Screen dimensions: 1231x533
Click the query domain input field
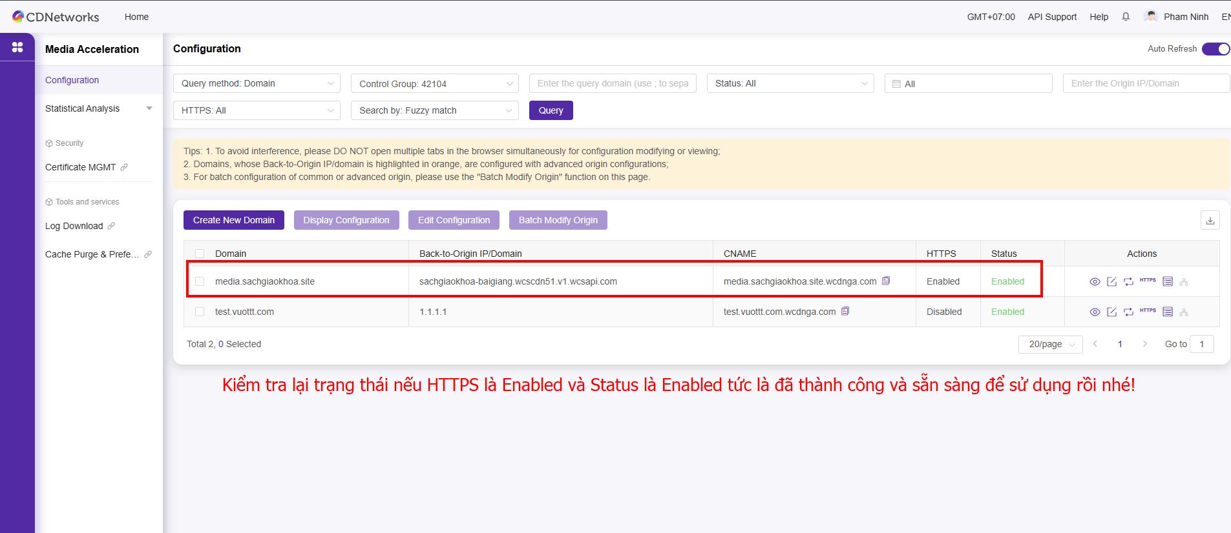(612, 83)
